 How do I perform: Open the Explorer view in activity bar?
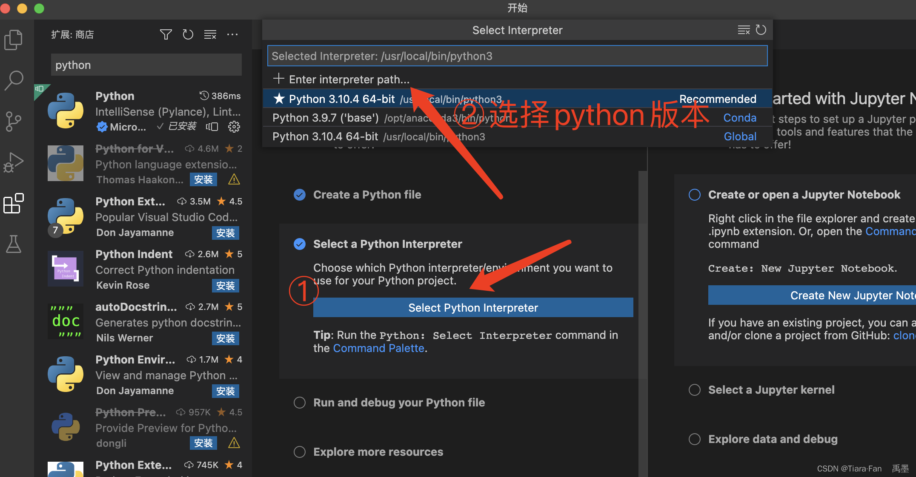coord(13,40)
